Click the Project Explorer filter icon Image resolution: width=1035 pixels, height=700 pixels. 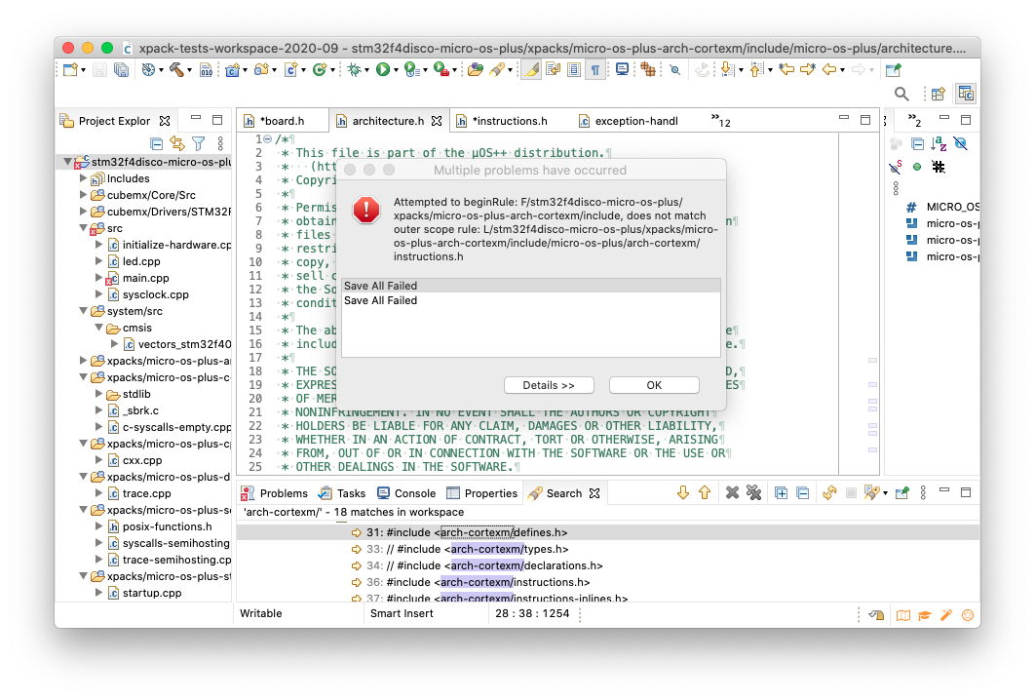click(x=198, y=143)
